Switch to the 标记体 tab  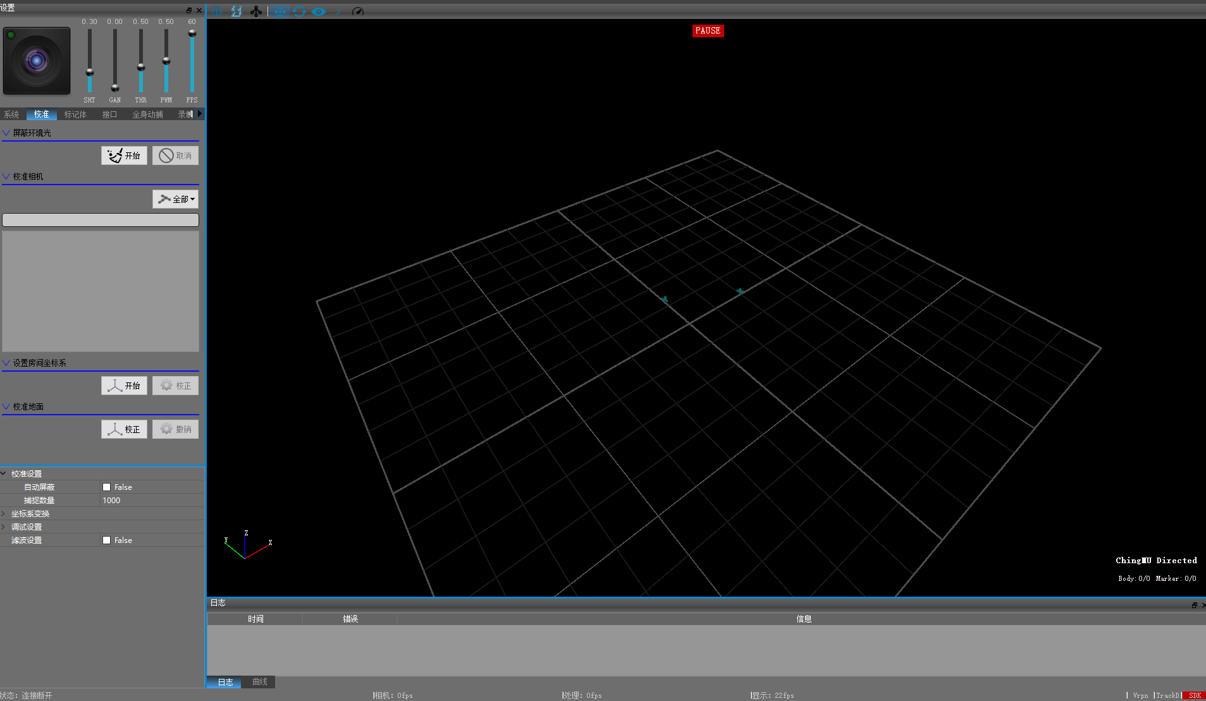[x=75, y=114]
